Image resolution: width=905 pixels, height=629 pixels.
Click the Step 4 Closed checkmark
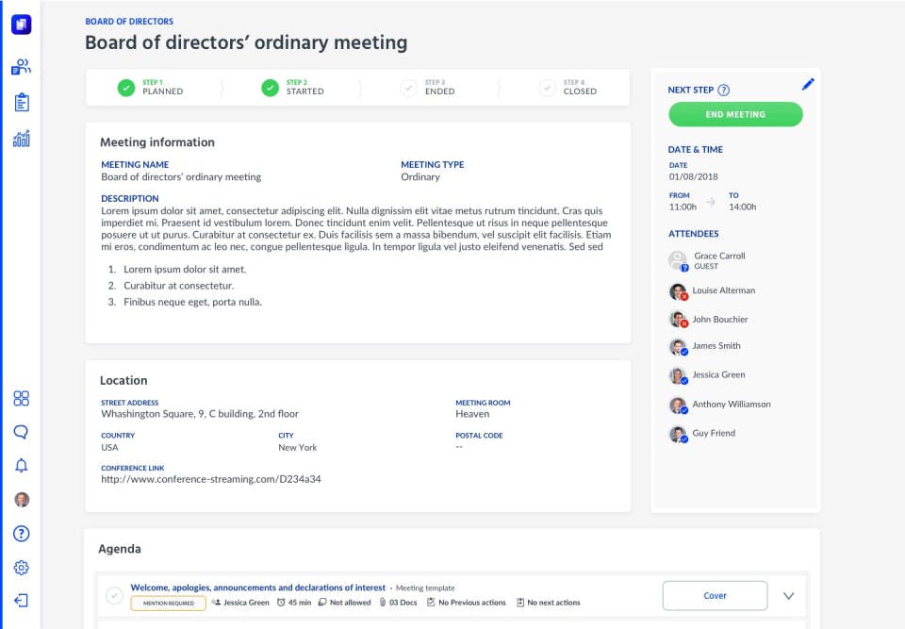(547, 88)
